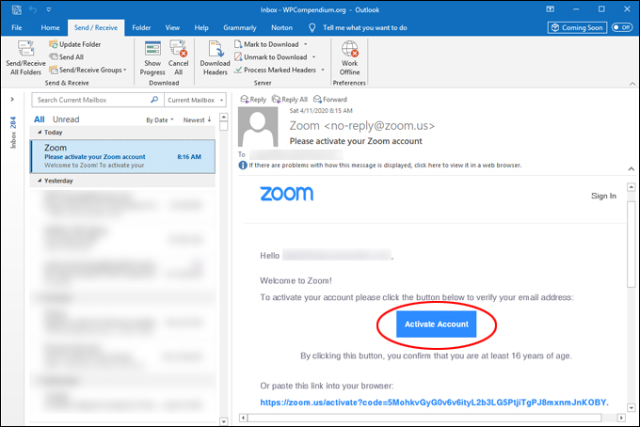Click Update Folder button

[74, 44]
